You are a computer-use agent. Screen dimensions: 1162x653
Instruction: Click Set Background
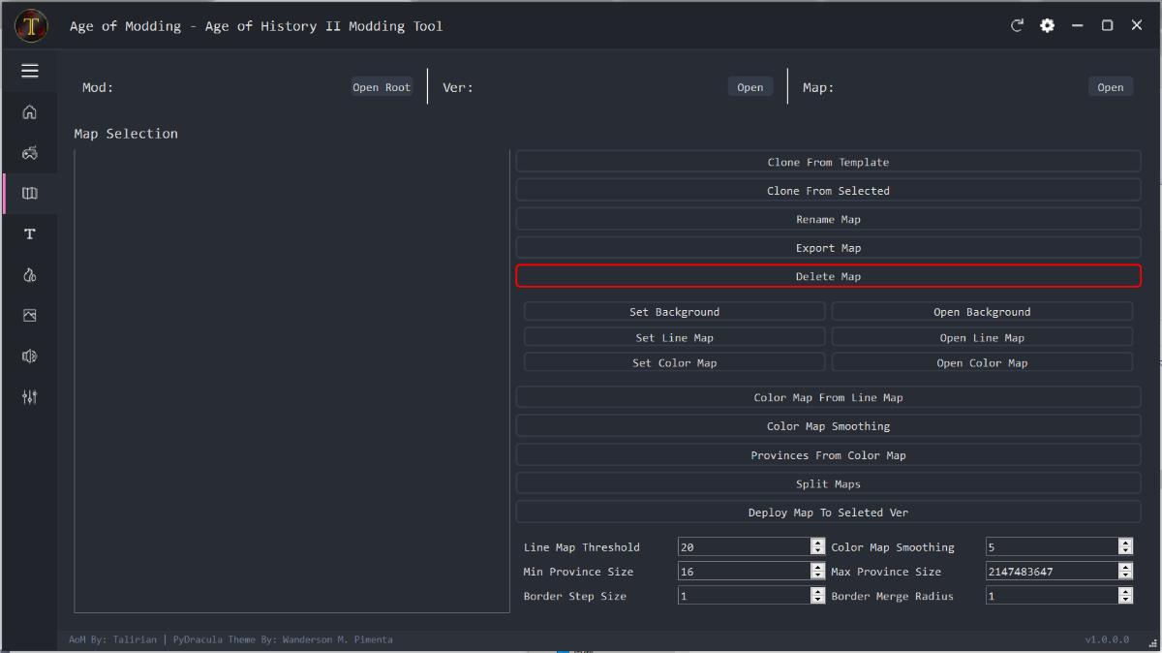675,312
